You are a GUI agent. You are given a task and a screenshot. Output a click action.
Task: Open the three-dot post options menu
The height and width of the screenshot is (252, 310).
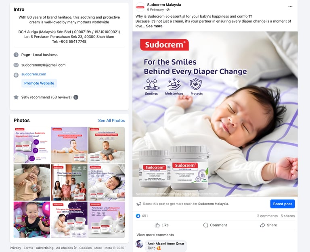coord(290,7)
